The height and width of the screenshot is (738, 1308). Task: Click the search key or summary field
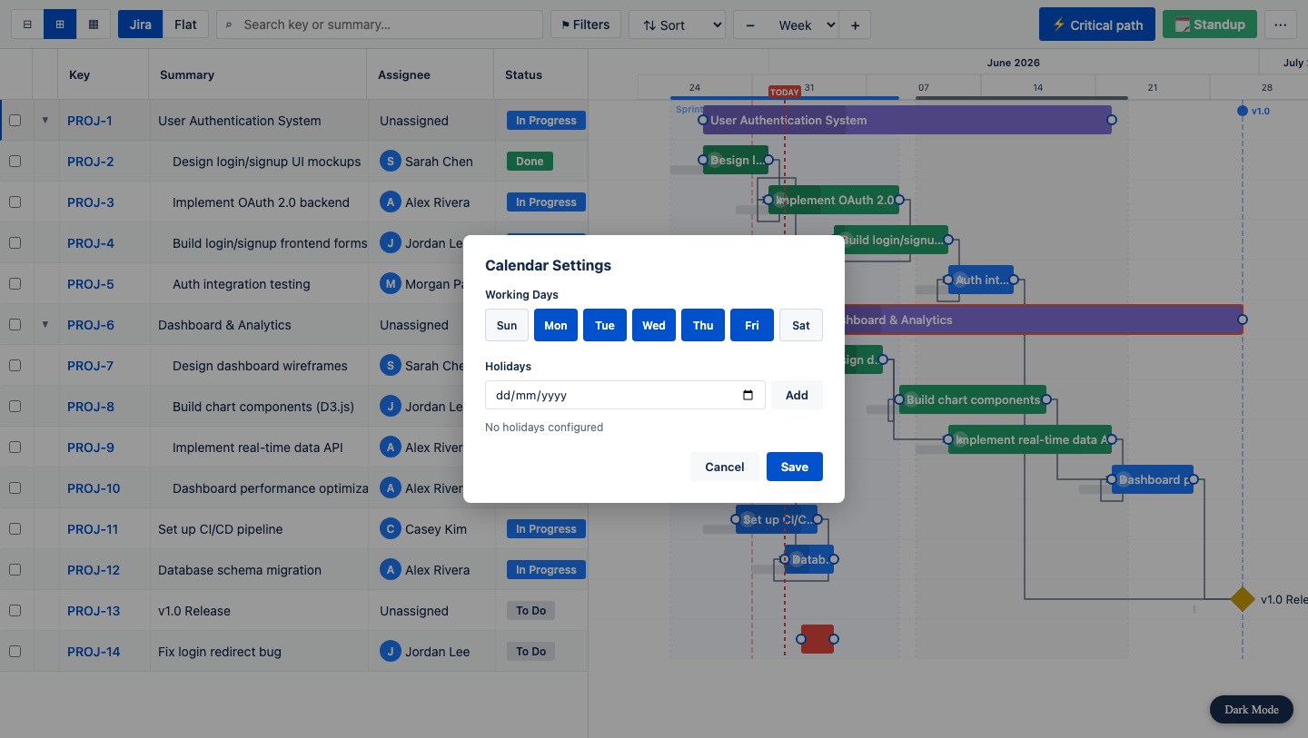[x=380, y=25]
